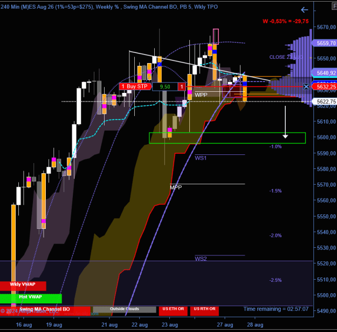Click the US RTH OR red label
The image size is (337, 332).
(x=204, y=310)
